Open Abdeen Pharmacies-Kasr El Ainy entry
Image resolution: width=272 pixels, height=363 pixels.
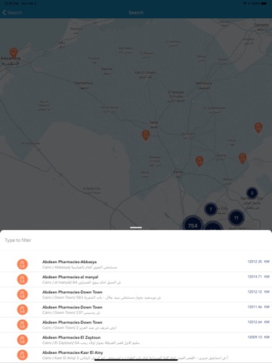[x=136, y=355]
